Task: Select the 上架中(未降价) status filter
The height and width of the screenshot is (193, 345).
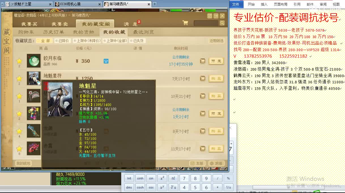Action: (x=87, y=41)
